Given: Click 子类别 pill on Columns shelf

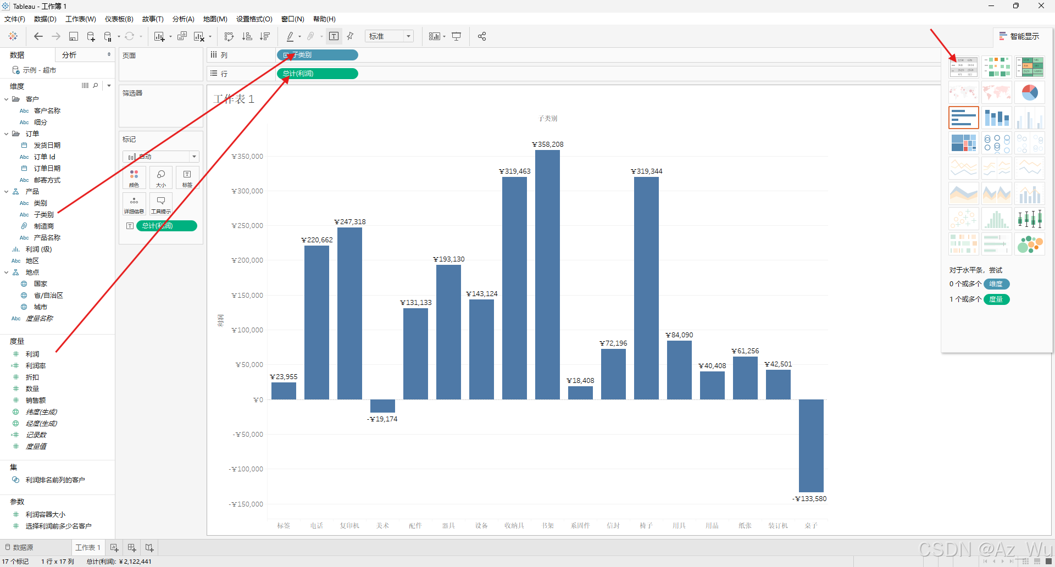Looking at the screenshot, I should pos(318,55).
